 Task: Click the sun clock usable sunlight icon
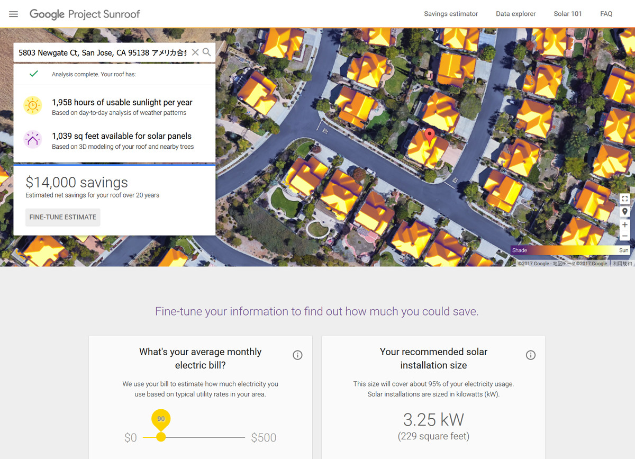pyautogui.click(x=33, y=106)
